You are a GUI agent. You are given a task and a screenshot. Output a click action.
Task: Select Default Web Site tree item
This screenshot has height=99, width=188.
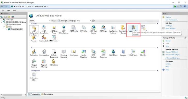[x=17, y=29]
